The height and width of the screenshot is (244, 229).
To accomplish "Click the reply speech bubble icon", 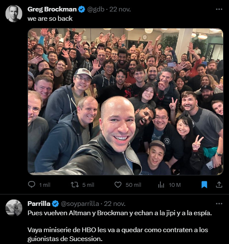I will [x=32, y=185].
